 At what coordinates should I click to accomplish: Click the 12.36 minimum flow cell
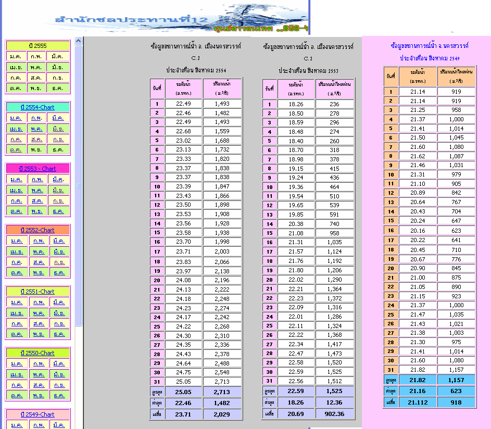tap(334, 402)
